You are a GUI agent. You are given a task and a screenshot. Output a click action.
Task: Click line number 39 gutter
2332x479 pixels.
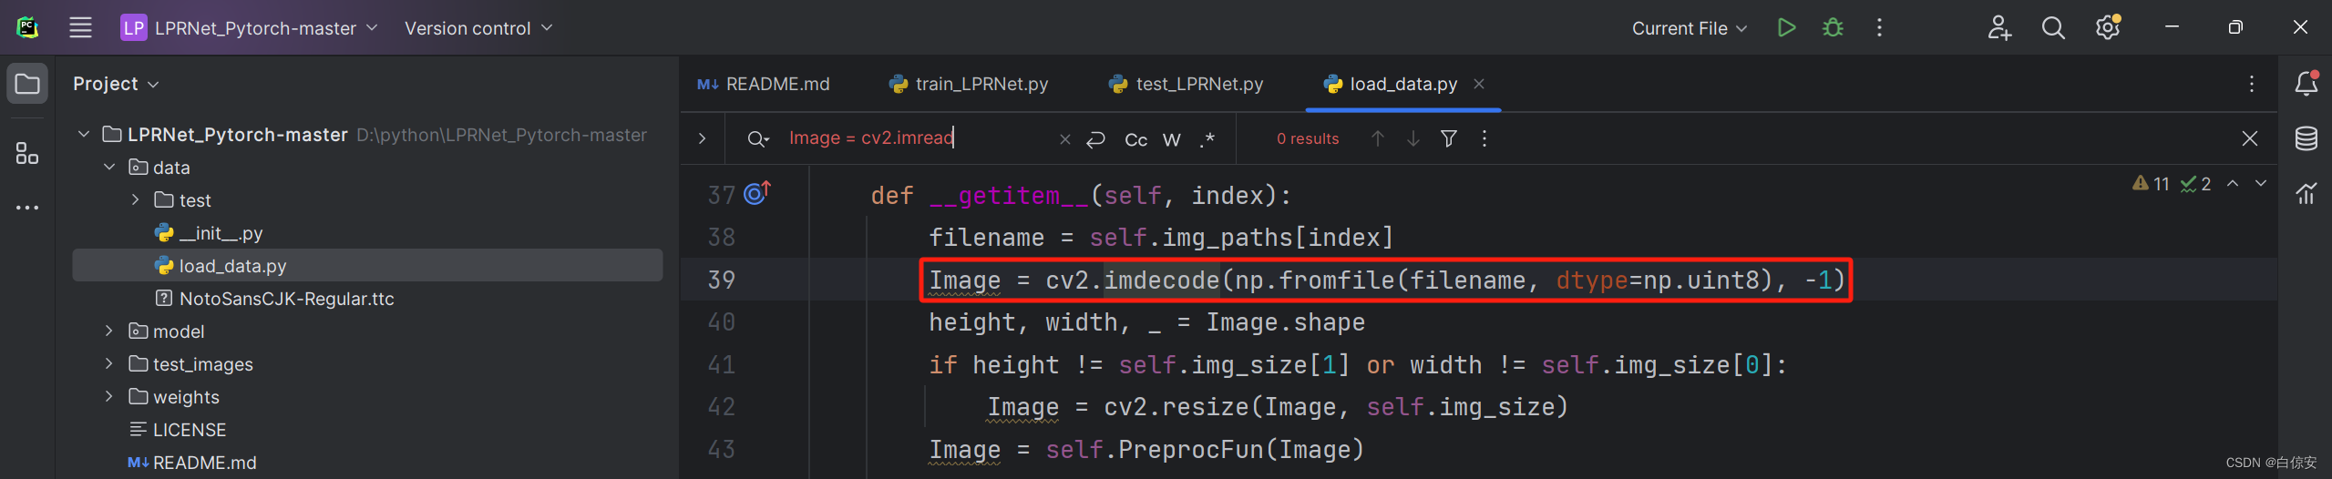click(x=721, y=280)
